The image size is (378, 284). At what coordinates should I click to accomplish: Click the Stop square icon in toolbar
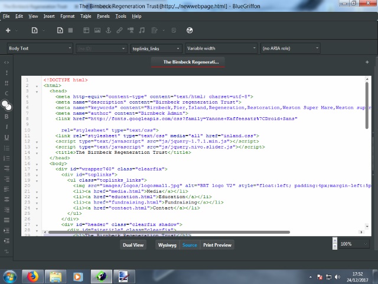pyautogui.click(x=70, y=30)
